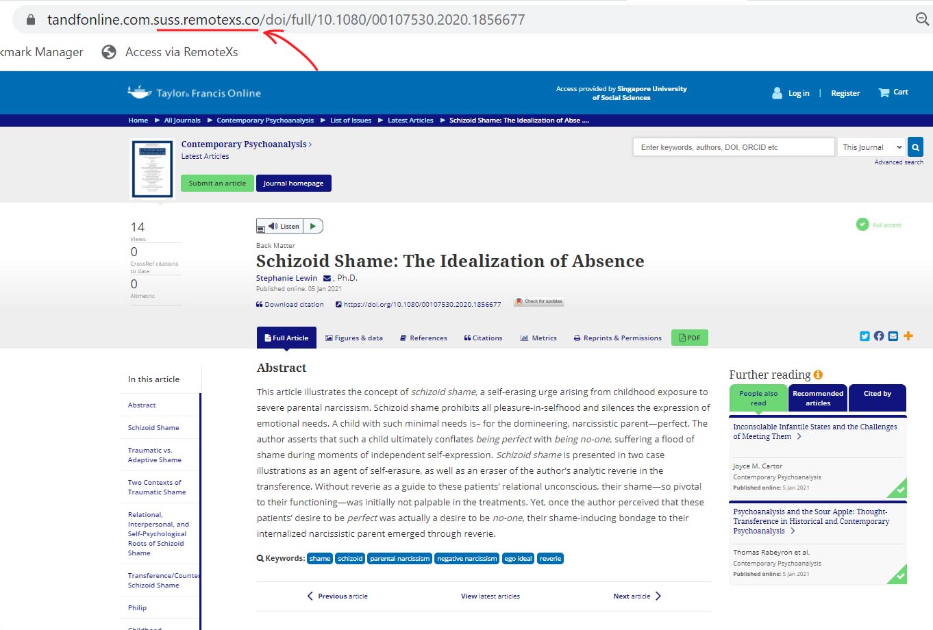Click the keywords search input field
The width and height of the screenshot is (933, 630).
[733, 147]
